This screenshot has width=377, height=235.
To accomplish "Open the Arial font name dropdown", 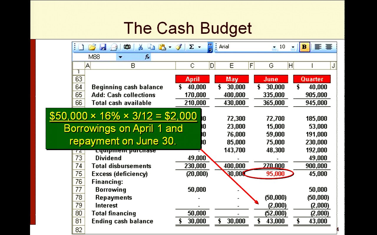I will 274,47.
